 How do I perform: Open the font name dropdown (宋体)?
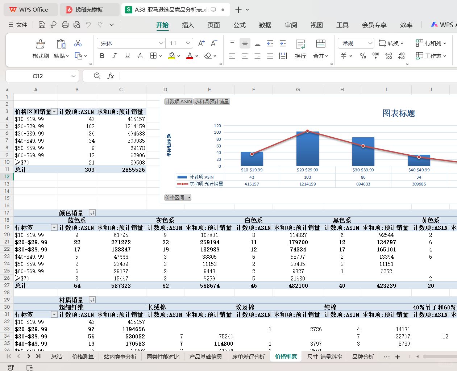point(161,43)
